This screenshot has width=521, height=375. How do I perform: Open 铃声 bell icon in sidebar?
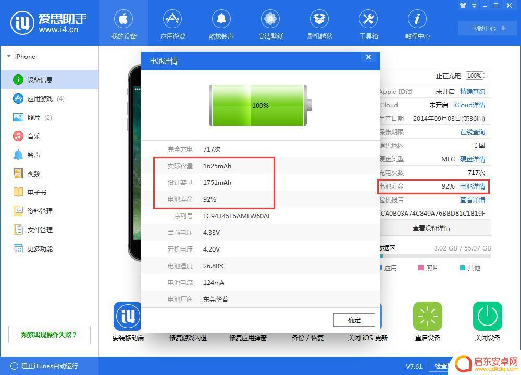tap(18, 155)
